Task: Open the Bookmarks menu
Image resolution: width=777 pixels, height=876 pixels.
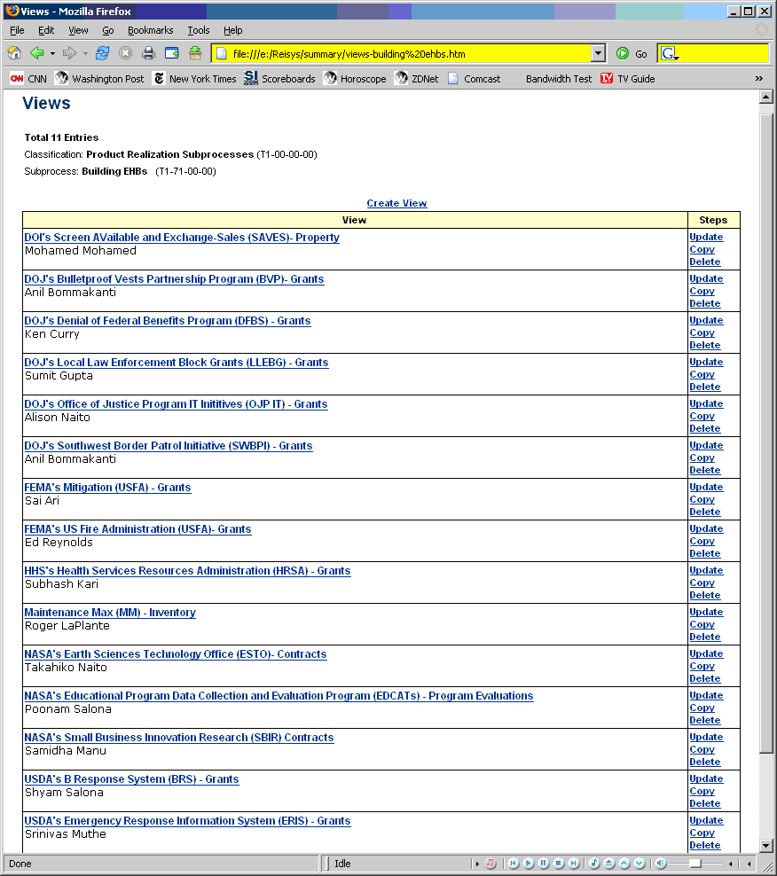Action: click(151, 30)
